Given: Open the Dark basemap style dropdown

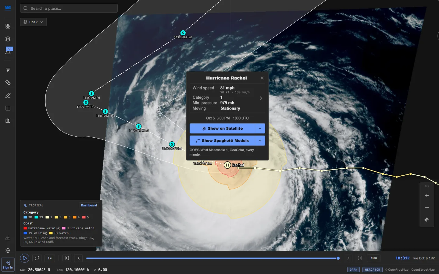Looking at the screenshot, I should pyautogui.click(x=33, y=22).
